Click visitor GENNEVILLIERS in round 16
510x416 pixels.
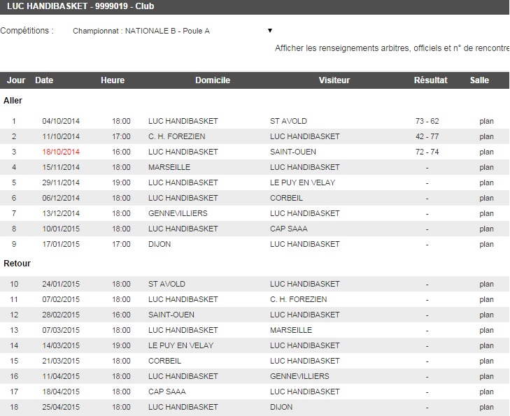[x=299, y=376]
